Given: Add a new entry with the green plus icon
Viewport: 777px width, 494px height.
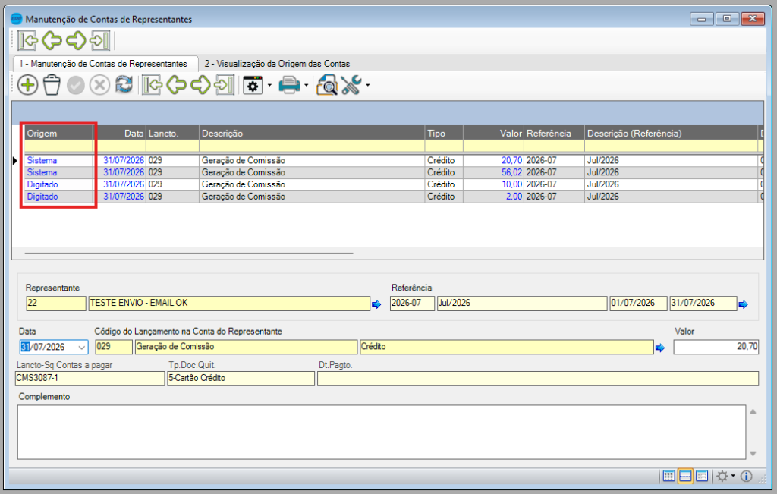Looking at the screenshot, I should pos(28,85).
